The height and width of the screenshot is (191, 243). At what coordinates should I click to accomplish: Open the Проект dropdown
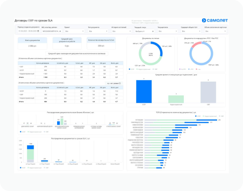(x=75, y=31)
